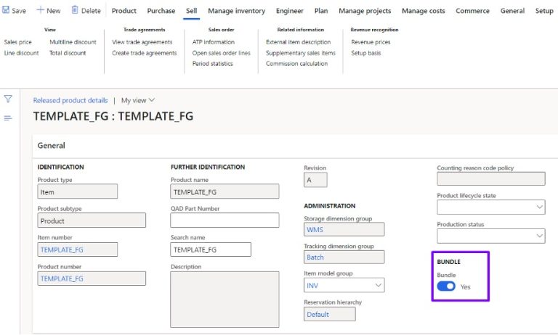Open Setup basis
The image size is (558, 335).
click(x=366, y=53)
